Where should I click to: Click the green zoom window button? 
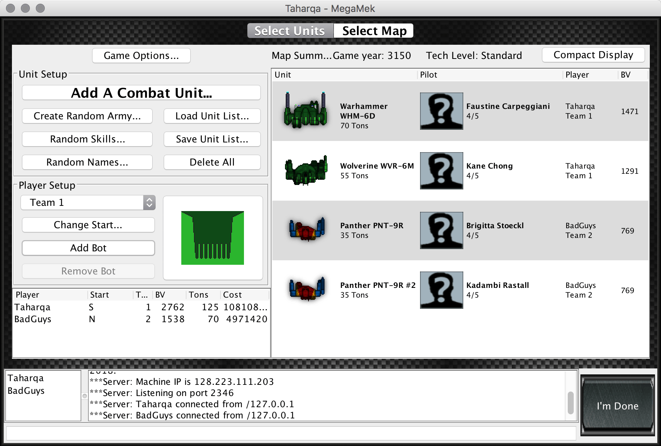(40, 8)
